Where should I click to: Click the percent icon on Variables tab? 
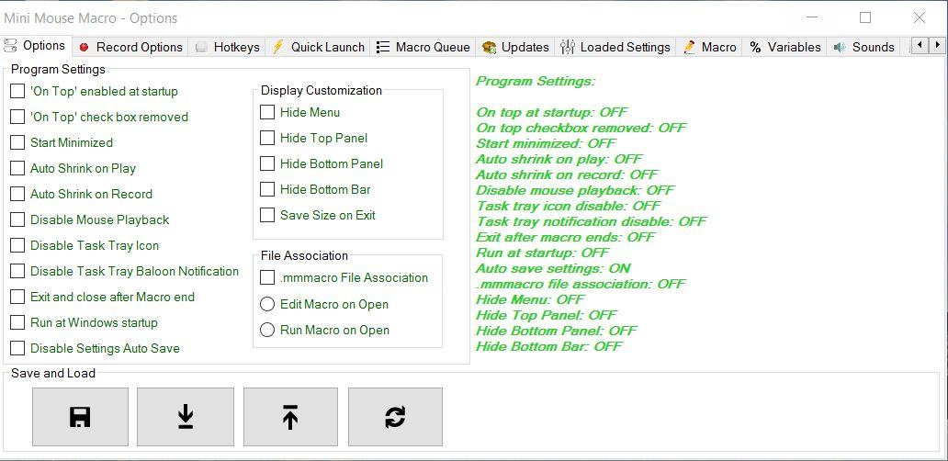click(x=755, y=47)
